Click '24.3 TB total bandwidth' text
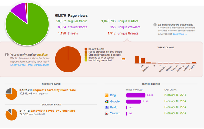 click(33, 114)
